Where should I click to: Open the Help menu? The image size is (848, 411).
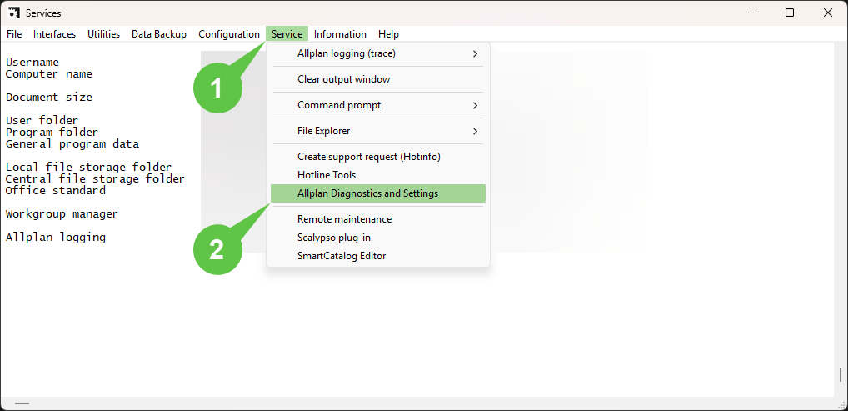click(388, 34)
